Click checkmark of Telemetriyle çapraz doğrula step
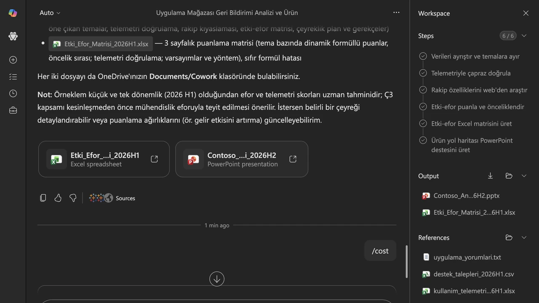The height and width of the screenshot is (303, 539). tap(423, 73)
